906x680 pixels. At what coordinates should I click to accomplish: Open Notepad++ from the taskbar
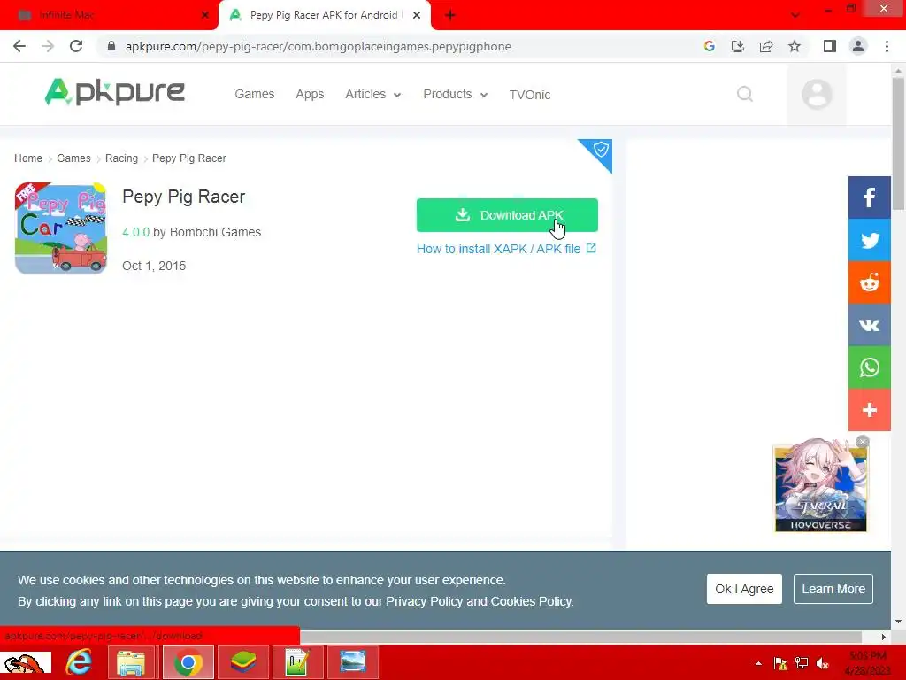tap(297, 662)
